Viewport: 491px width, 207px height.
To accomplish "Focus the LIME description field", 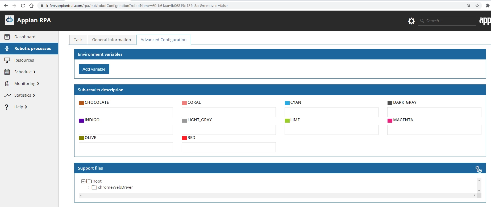I will [331, 130].
